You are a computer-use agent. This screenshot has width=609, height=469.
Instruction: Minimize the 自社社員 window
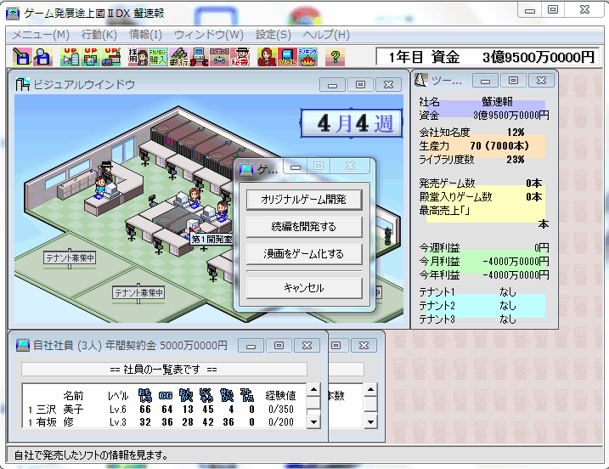click(251, 346)
